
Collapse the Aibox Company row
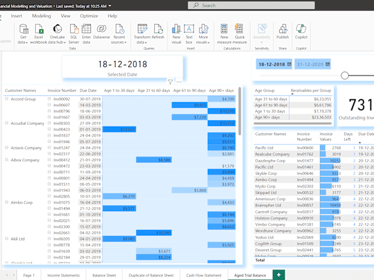(7, 160)
